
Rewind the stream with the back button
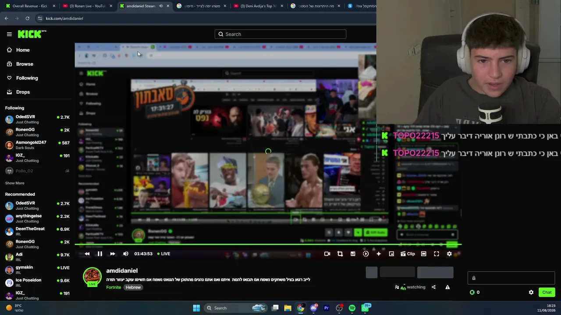[x=87, y=254]
